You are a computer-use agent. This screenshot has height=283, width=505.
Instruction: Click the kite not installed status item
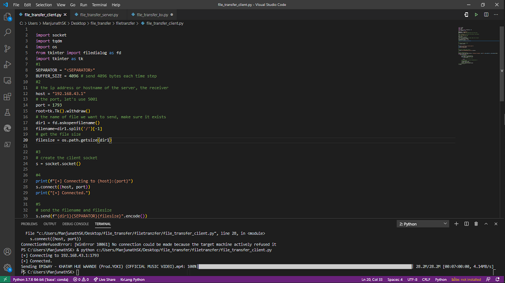466,279
